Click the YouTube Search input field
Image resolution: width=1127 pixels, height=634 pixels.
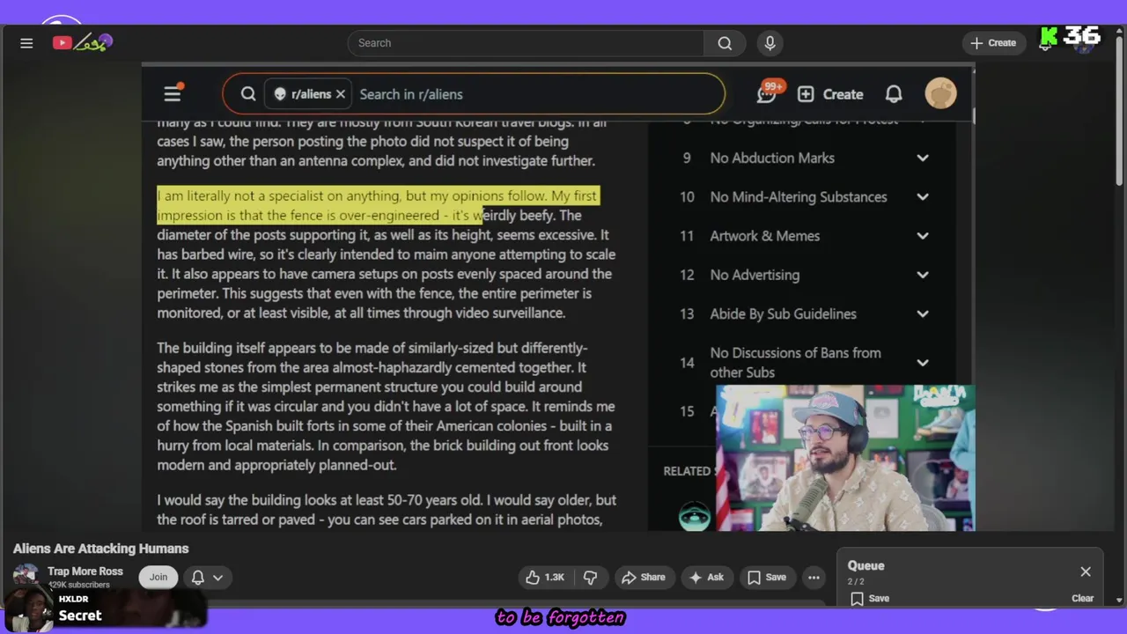(526, 43)
